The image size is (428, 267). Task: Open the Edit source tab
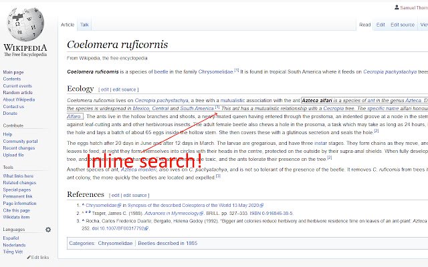[x=403, y=25]
